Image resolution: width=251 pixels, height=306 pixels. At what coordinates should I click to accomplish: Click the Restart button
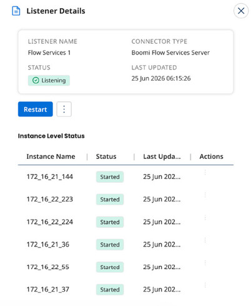(x=36, y=109)
